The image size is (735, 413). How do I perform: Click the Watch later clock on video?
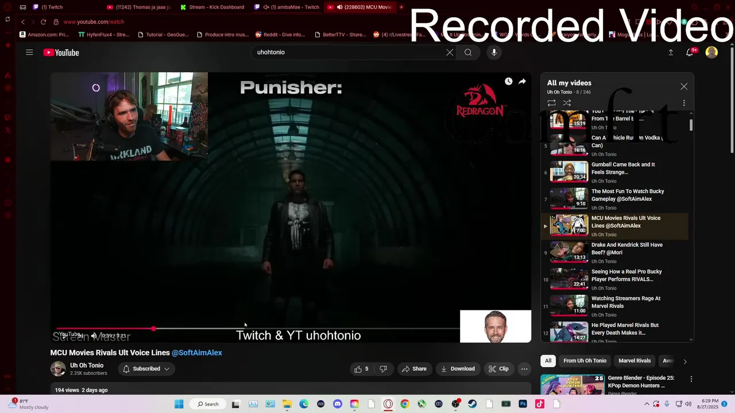tap(508, 81)
